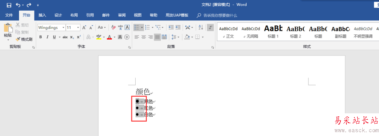Click the 剪切 cut button
Image resolution: width=379 pixels, height=136 pixels.
(22, 25)
